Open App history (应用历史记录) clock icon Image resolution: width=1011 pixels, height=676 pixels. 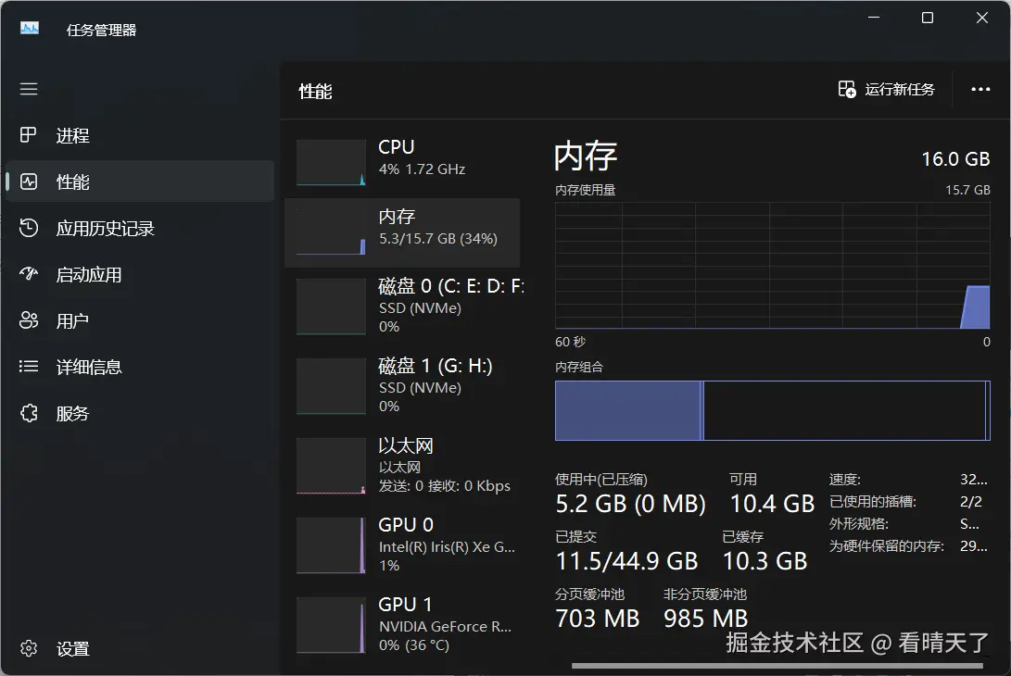[x=29, y=228]
